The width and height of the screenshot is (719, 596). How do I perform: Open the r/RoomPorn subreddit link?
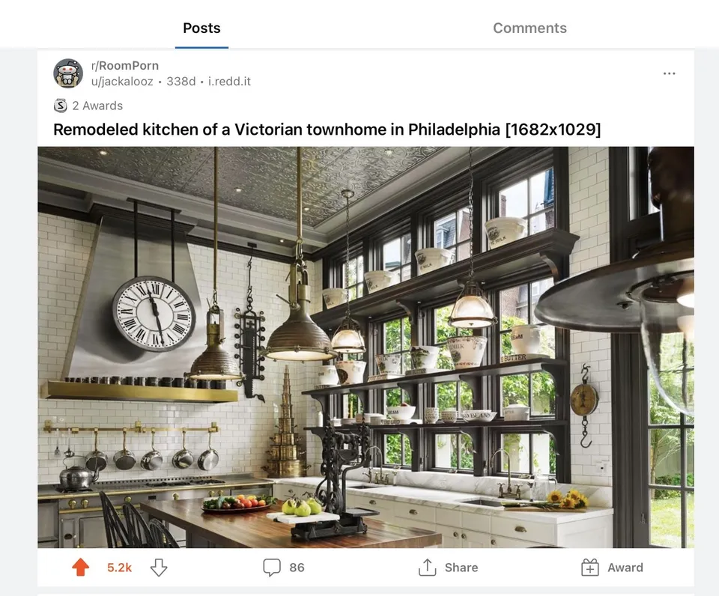(125, 66)
